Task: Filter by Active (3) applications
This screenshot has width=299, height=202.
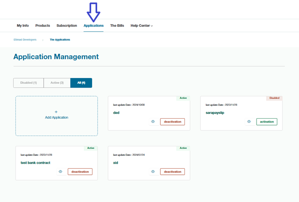Action: tap(57, 83)
